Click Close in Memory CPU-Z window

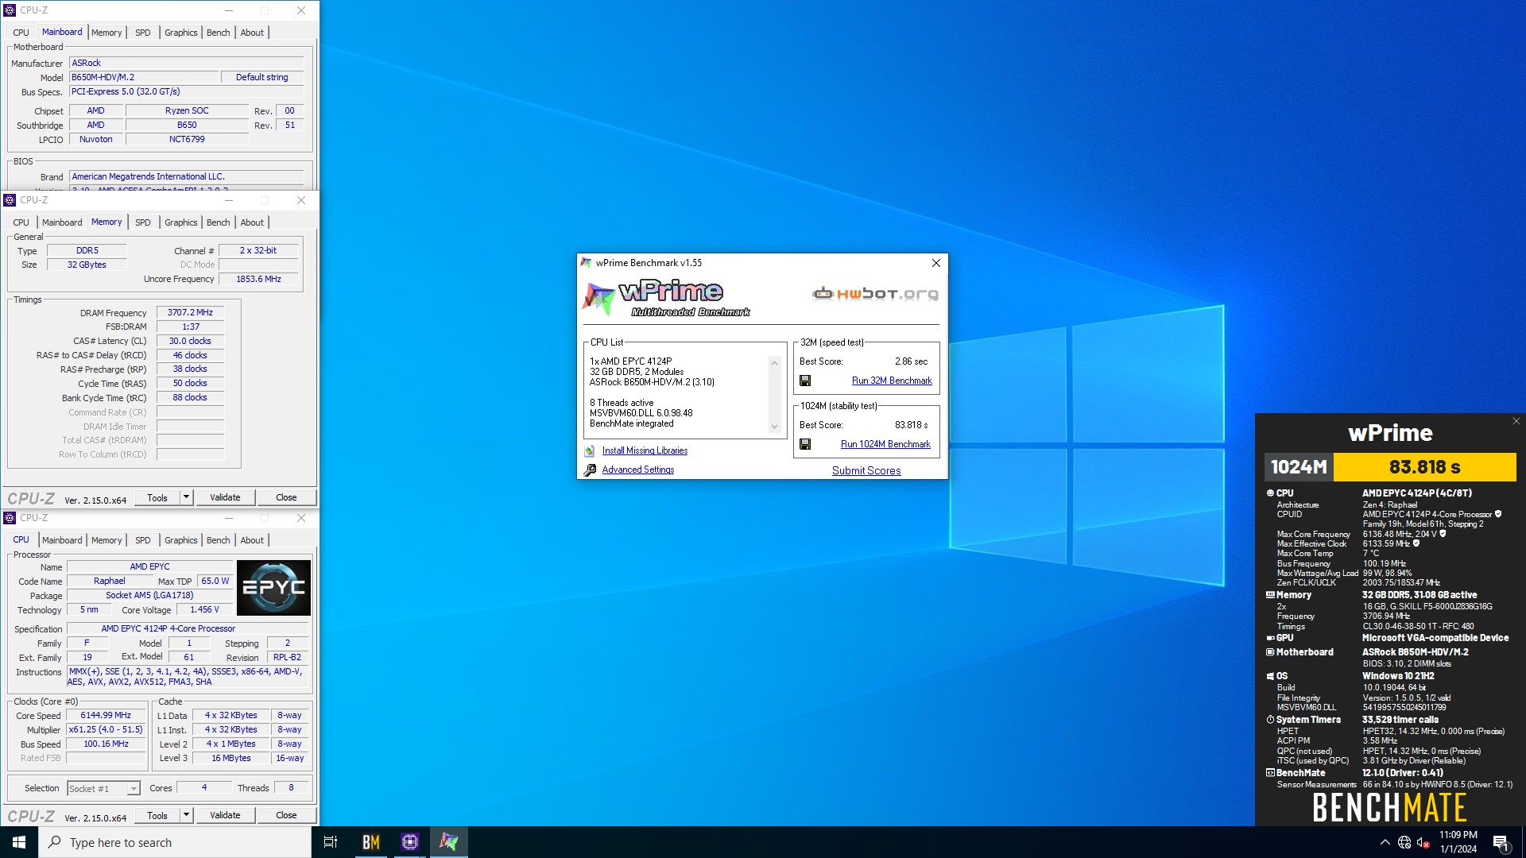pos(286,497)
